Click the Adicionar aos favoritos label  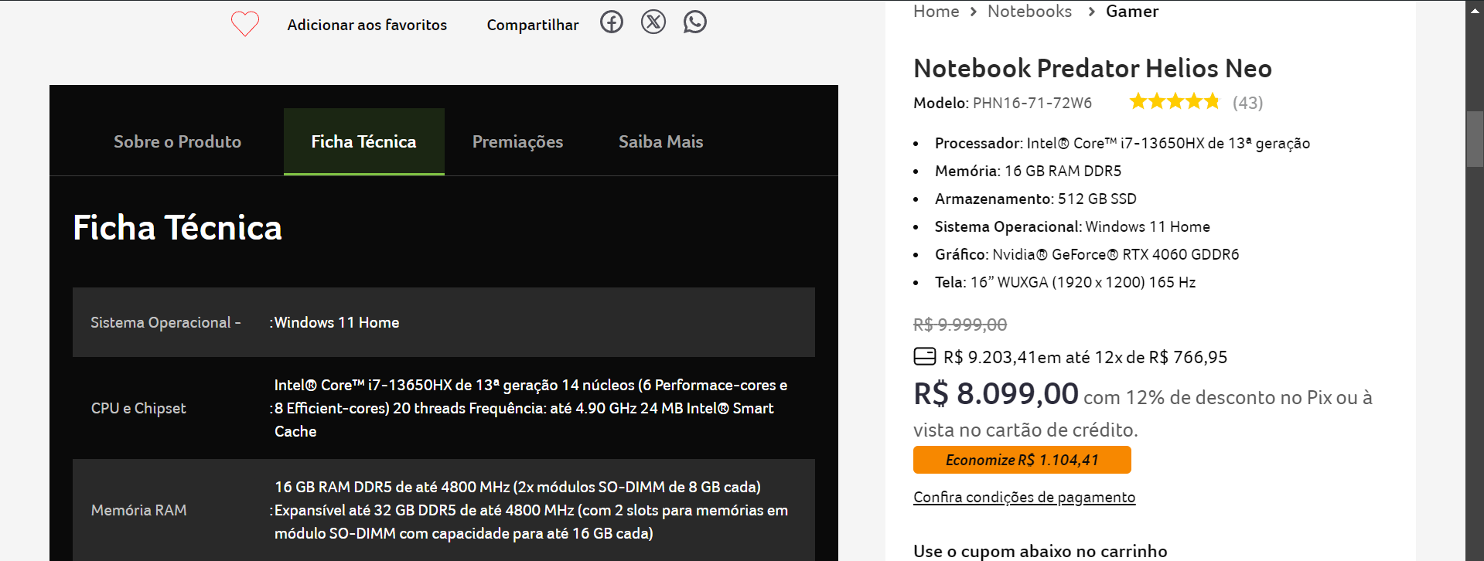coord(367,25)
